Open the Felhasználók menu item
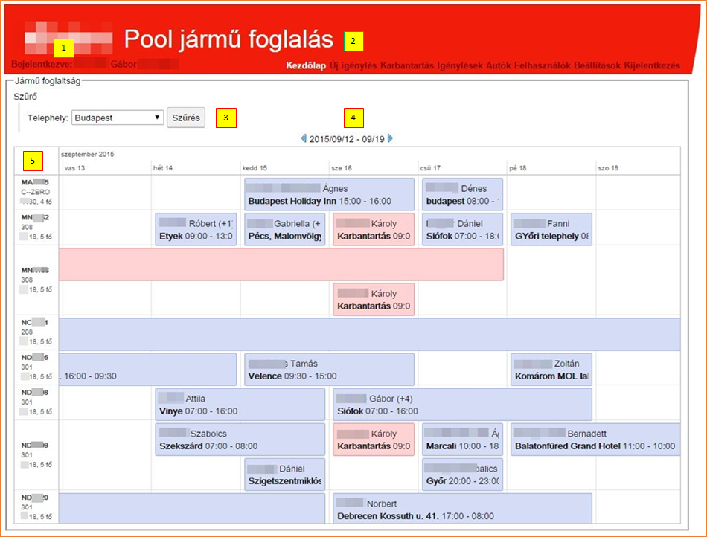Screen dimensions: 707x537 point(542,65)
